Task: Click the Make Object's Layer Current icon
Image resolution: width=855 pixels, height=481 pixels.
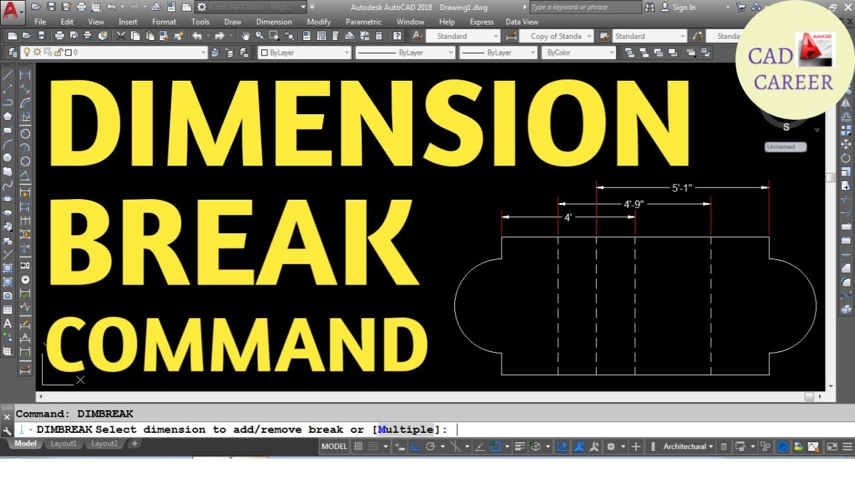Action: [x=215, y=52]
